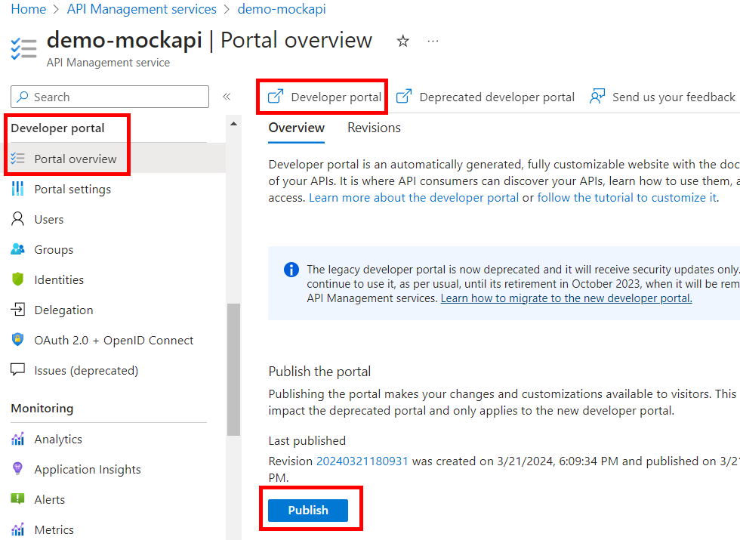Click the Alerts green exclamation icon
740x540 pixels.
click(18, 499)
